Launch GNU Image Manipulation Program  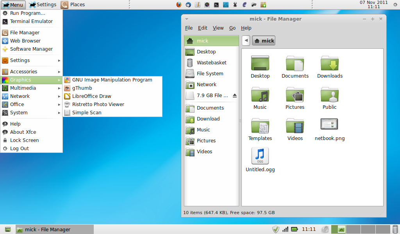click(x=112, y=80)
